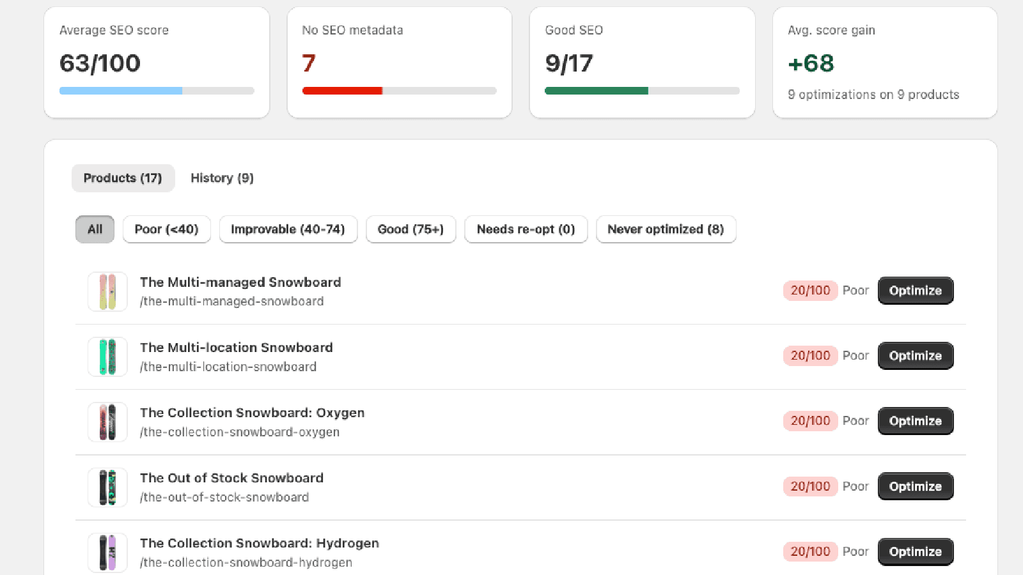The width and height of the screenshot is (1023, 575).
Task: Click the 20/100 badge for Collection Snowboard: Oxygen
Action: [810, 421]
